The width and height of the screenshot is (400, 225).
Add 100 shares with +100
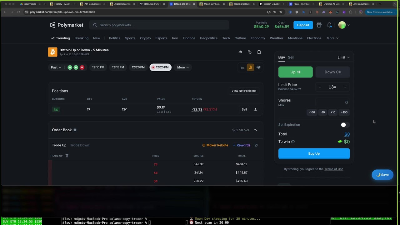[x=344, y=112]
